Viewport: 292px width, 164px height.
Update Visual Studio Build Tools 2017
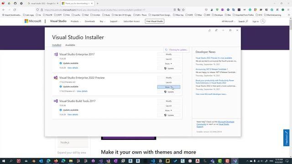point(168,115)
